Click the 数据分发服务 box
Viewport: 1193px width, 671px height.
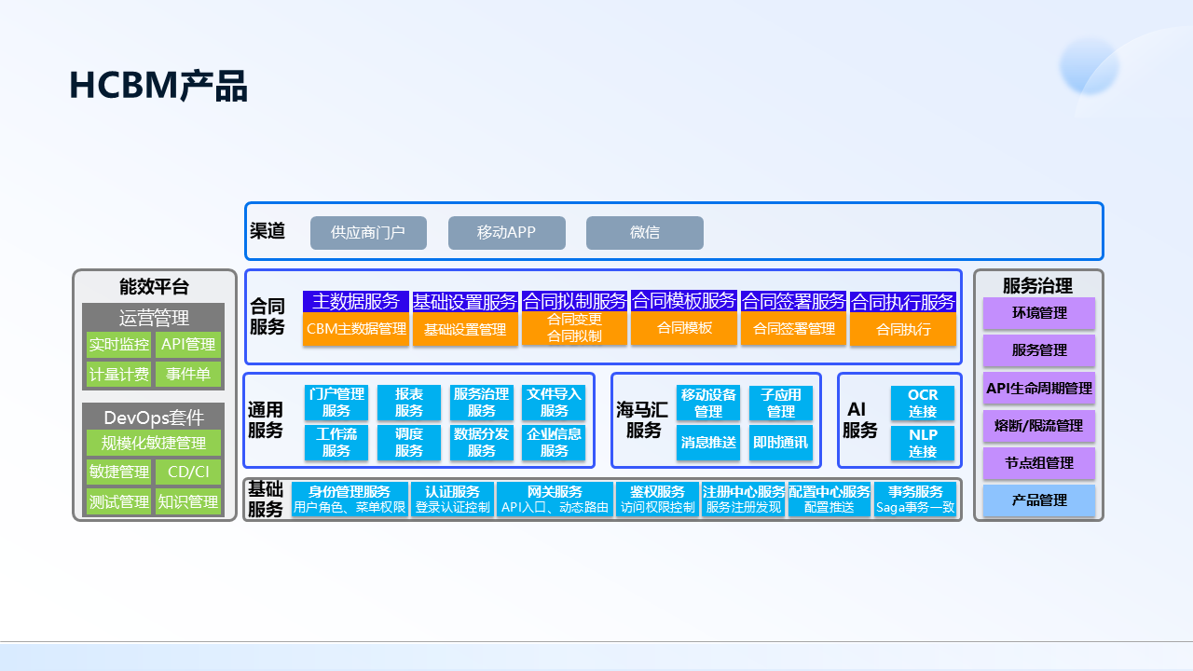(x=482, y=443)
